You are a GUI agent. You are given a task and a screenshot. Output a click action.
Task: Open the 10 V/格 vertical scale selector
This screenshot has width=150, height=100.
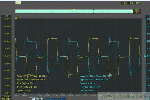coord(6,96)
